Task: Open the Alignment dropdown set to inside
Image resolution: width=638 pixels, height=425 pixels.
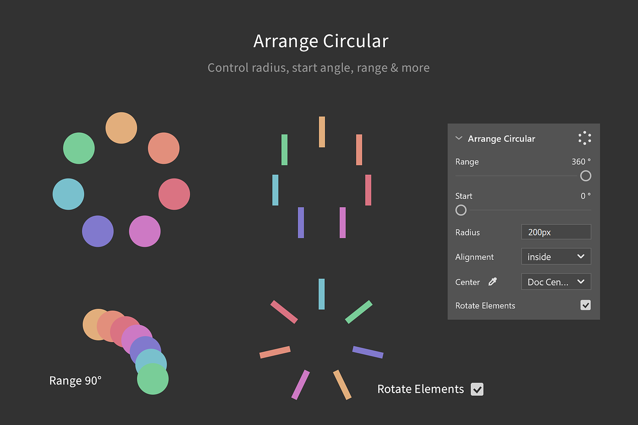Action: click(556, 257)
